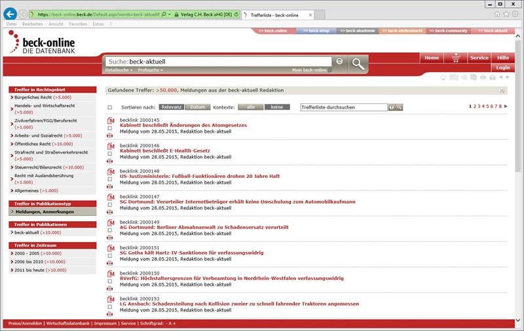
Task: Check the box for becklink 2000146
Action: point(110,154)
